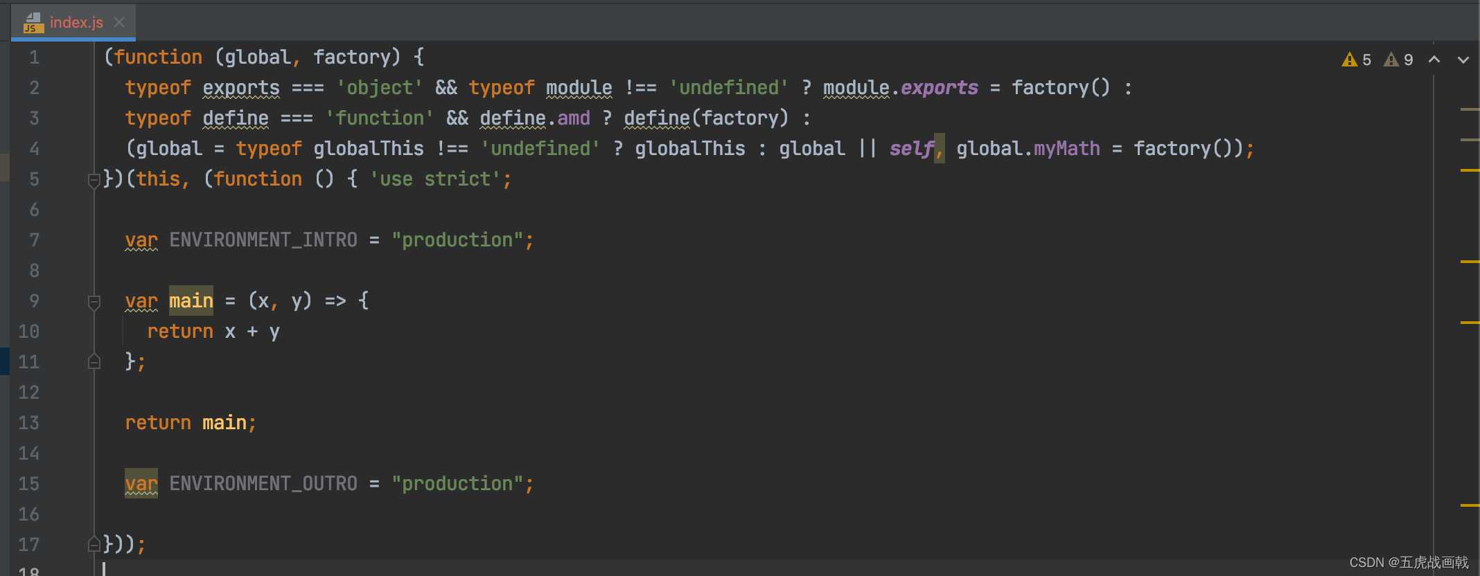
Task: Jump to previous highlighted problem with up arrow
Action: pos(1434,60)
